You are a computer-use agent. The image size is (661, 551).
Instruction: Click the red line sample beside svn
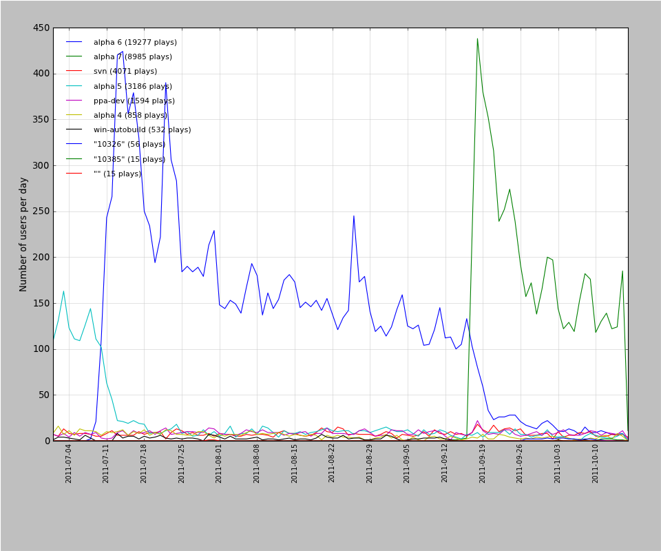pos(74,71)
